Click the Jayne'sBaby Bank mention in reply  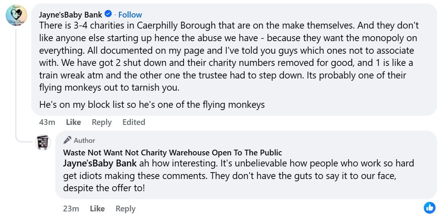tap(99, 164)
